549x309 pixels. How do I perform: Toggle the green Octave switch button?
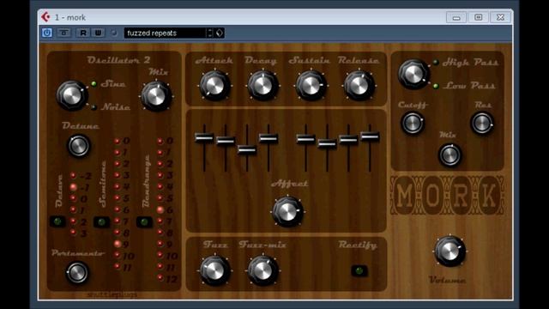[57, 221]
